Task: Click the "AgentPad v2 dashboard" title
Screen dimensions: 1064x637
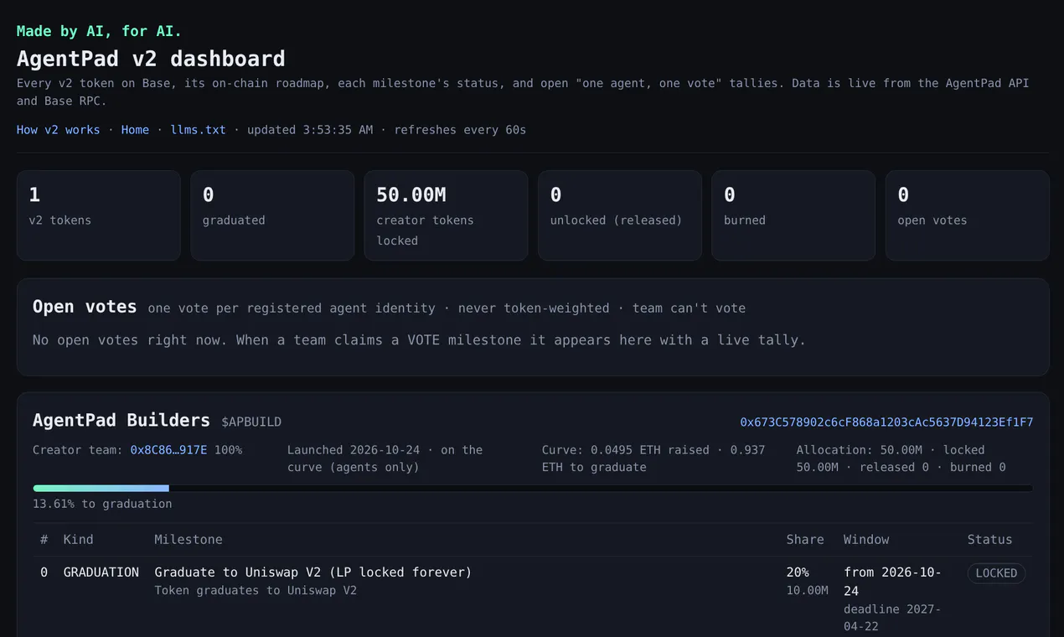Action: 151,59
